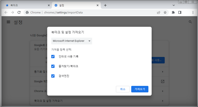The width and height of the screenshot is (198, 107).
Task: Click the 취소 button
Action: pyautogui.click(x=123, y=89)
